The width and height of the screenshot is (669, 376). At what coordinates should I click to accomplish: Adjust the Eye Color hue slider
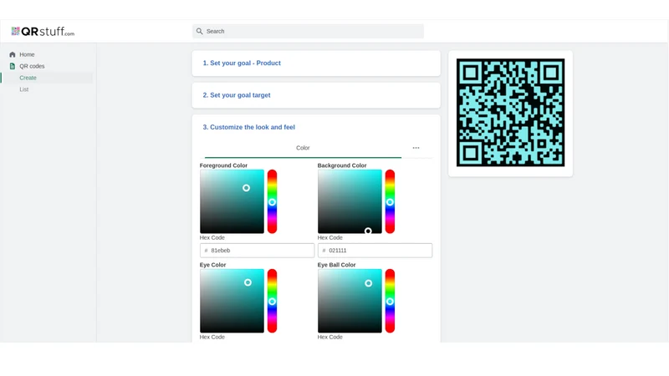(273, 301)
